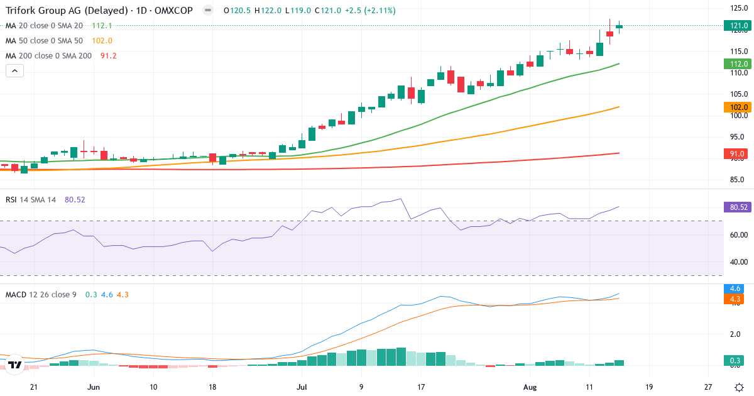754x396 pixels.
Task: Click the Aug date label on time axis
Action: tap(530, 387)
